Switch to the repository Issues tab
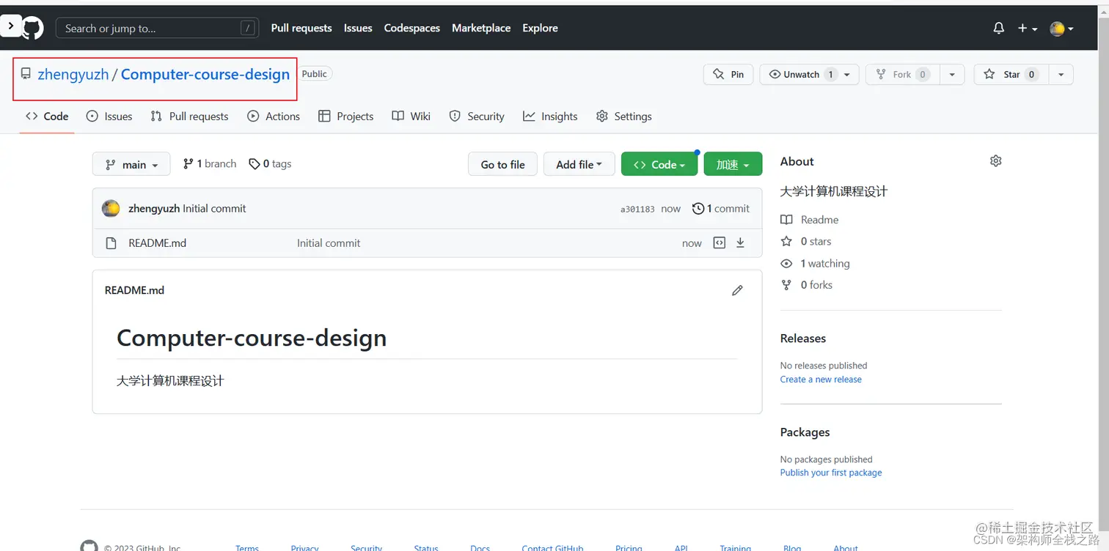 [x=109, y=116]
